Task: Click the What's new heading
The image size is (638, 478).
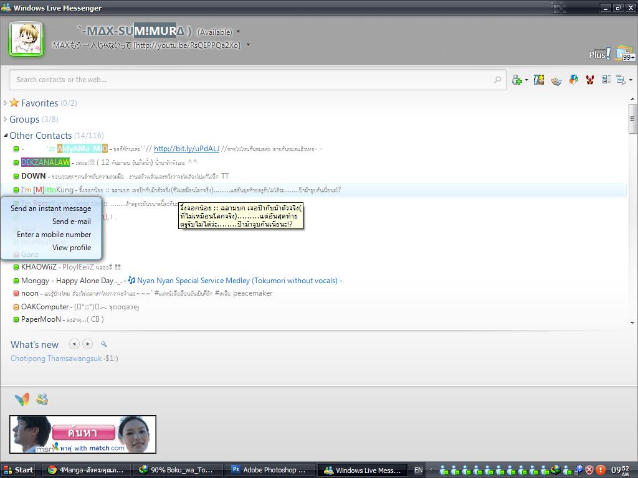Action: (35, 345)
